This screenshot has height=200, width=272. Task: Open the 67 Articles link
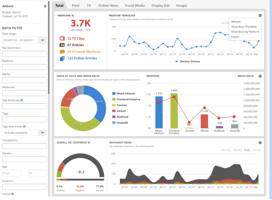75,45
